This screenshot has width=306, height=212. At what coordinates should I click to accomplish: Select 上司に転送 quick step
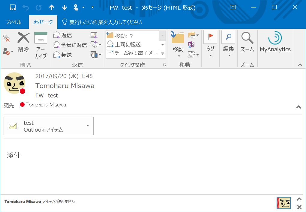(133, 44)
